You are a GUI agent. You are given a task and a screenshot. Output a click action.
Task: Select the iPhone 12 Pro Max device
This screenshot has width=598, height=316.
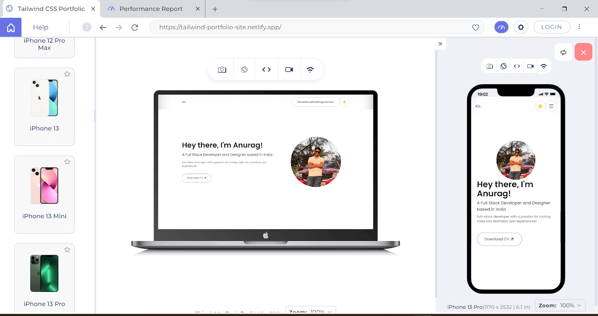[44, 47]
